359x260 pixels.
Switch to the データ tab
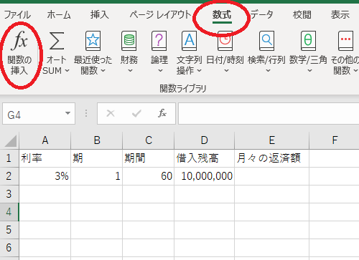pos(261,15)
